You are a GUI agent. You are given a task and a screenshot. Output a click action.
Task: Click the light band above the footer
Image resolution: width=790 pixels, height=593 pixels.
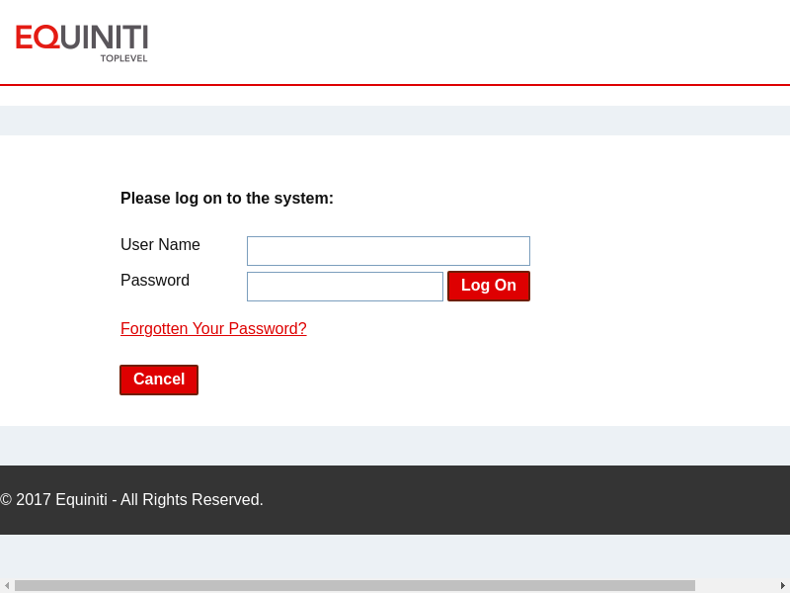(395, 446)
